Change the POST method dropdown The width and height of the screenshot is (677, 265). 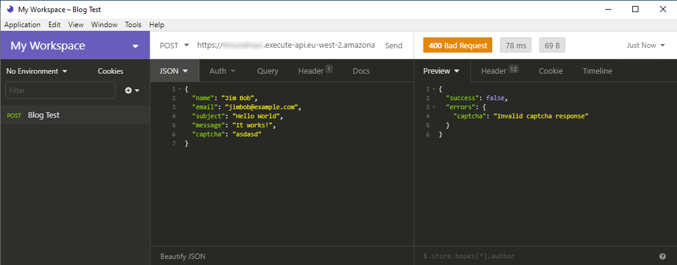coord(175,45)
